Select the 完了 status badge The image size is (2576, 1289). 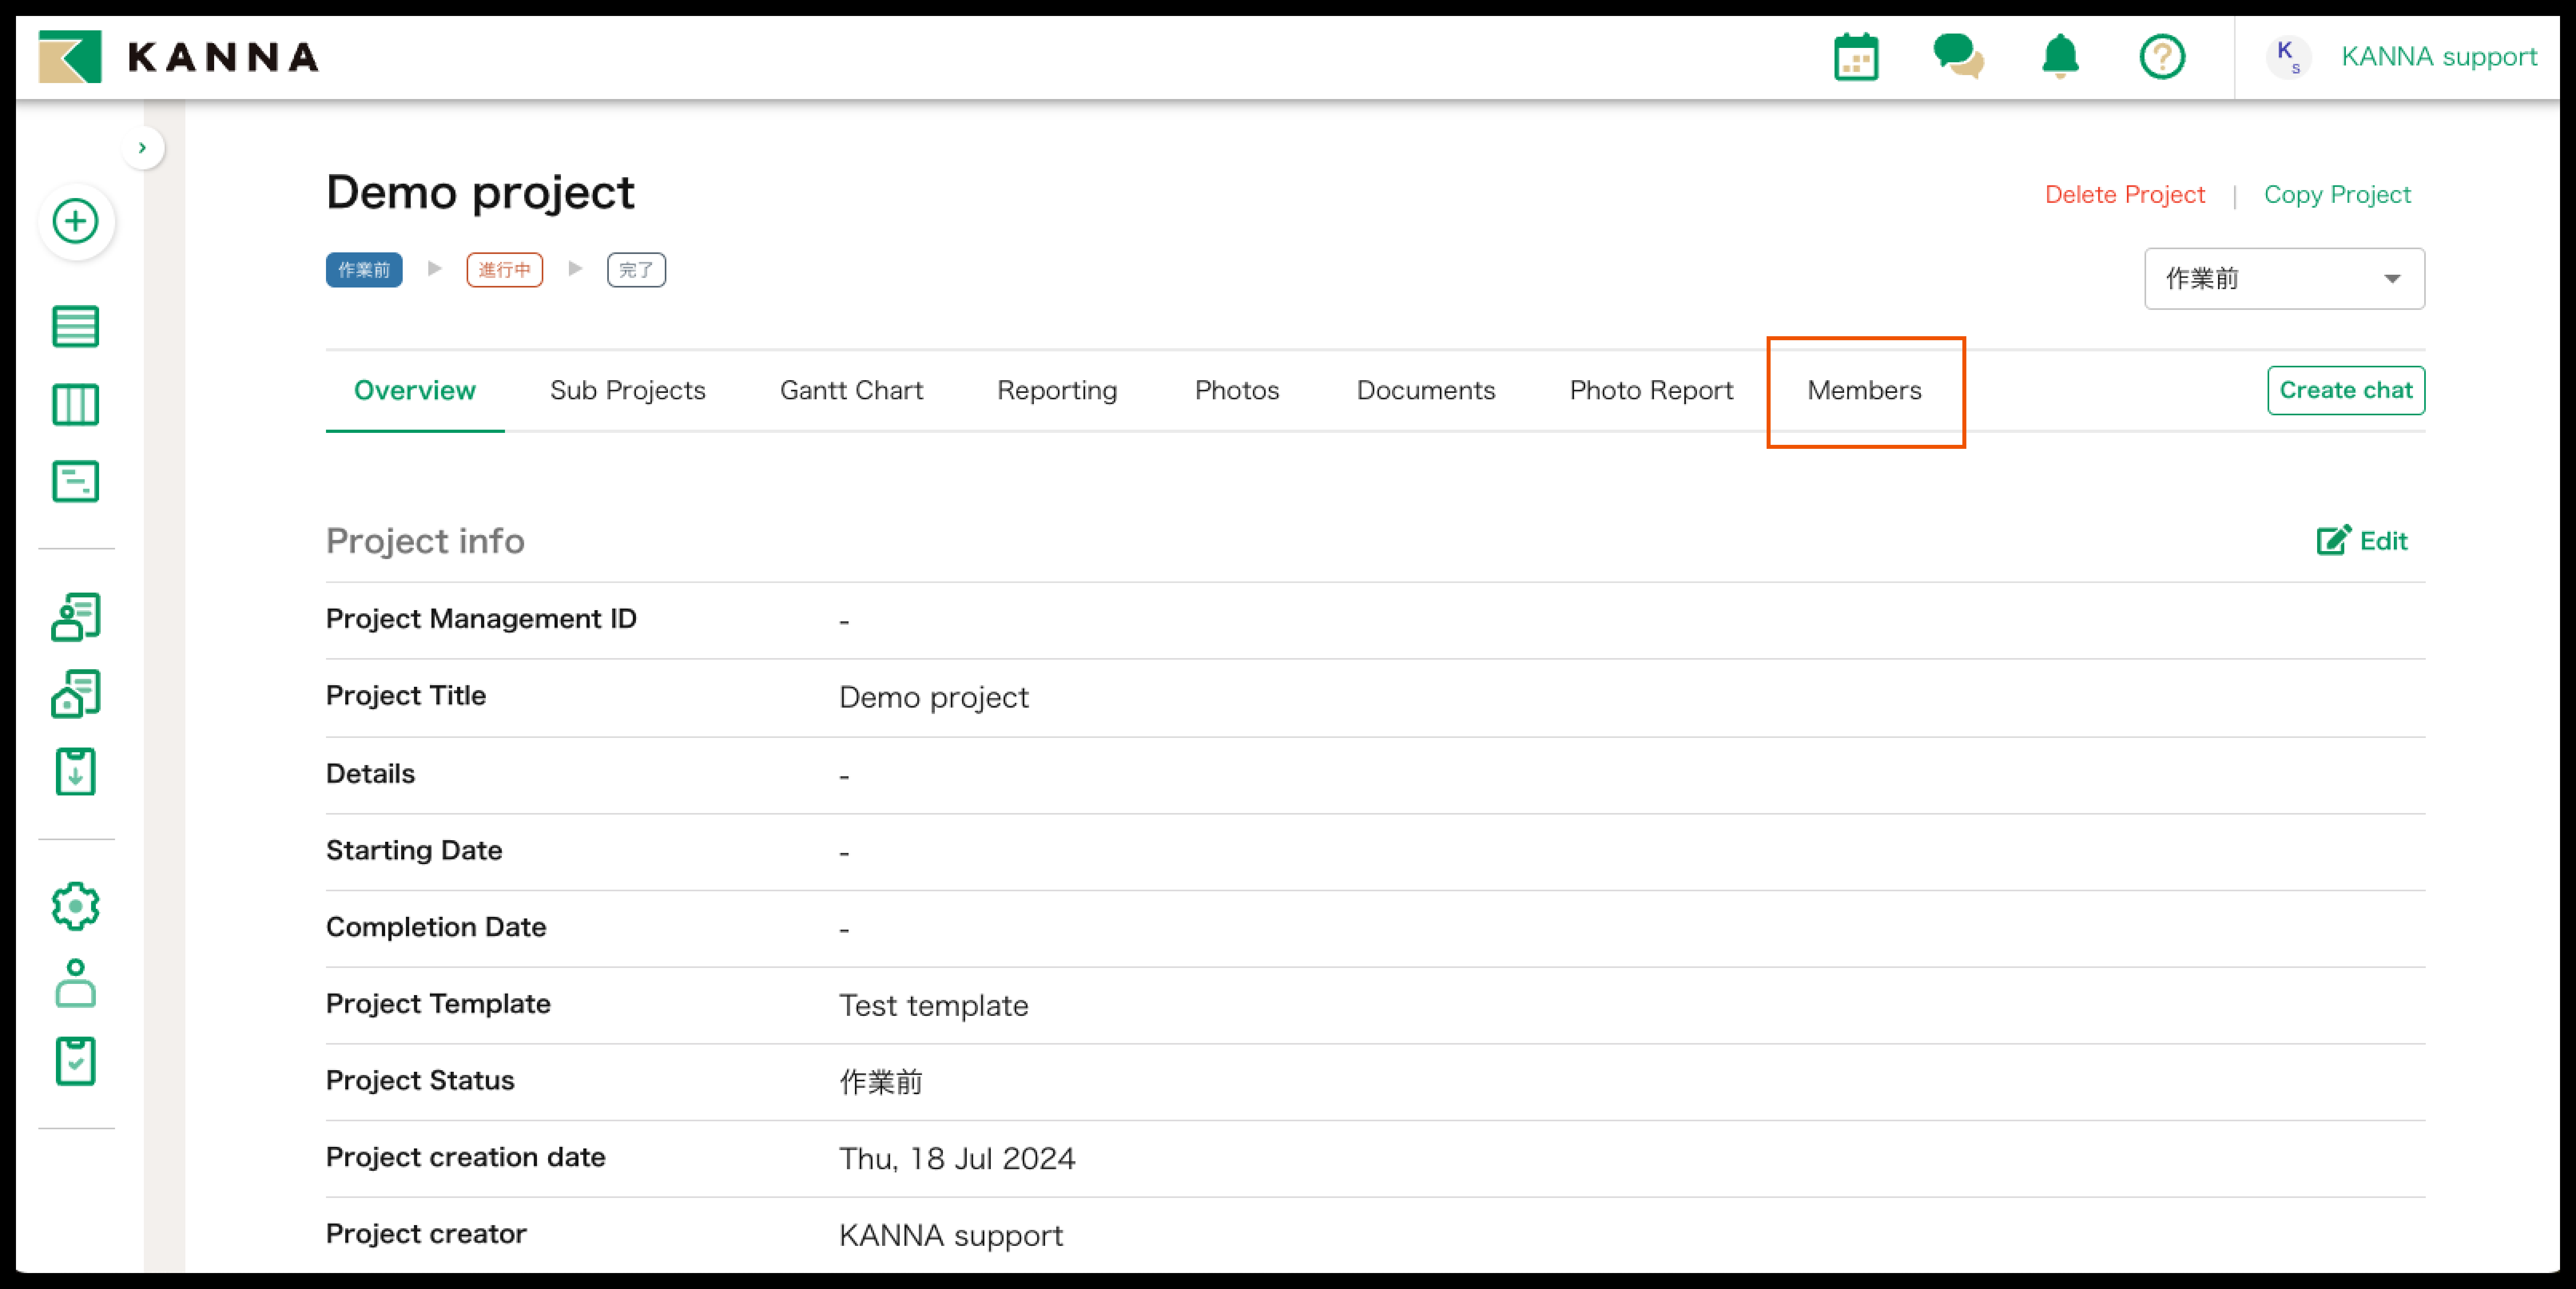(636, 270)
